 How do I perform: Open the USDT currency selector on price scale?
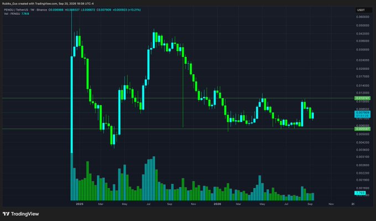pos(363,10)
